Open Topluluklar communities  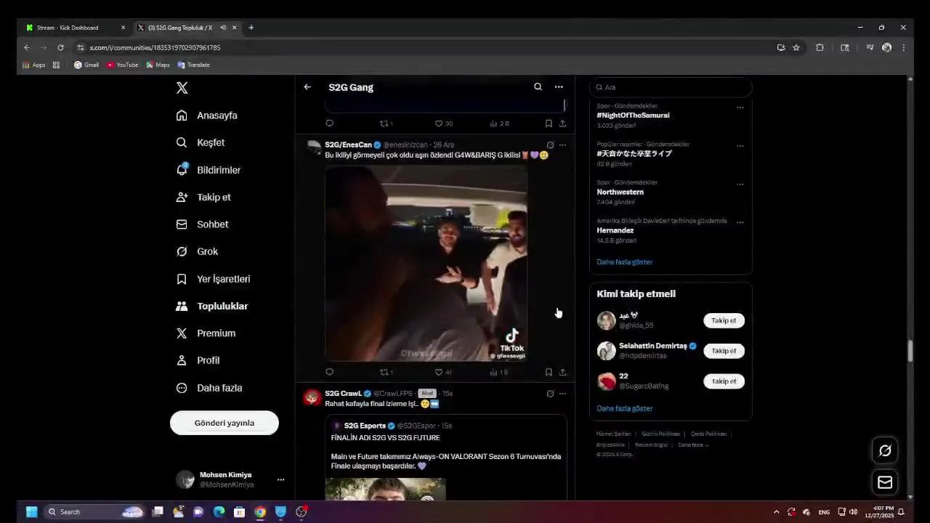(212, 306)
